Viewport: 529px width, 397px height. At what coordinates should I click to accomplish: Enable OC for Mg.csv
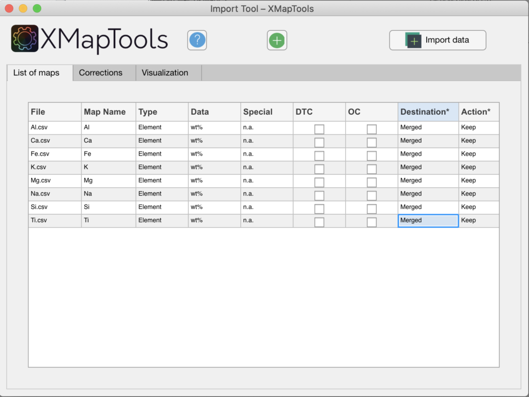(371, 182)
